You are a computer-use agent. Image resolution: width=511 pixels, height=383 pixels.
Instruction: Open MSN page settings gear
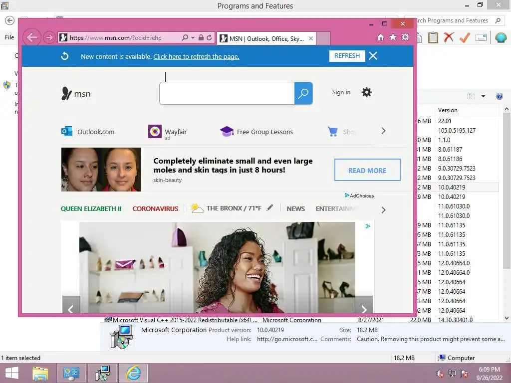point(367,92)
